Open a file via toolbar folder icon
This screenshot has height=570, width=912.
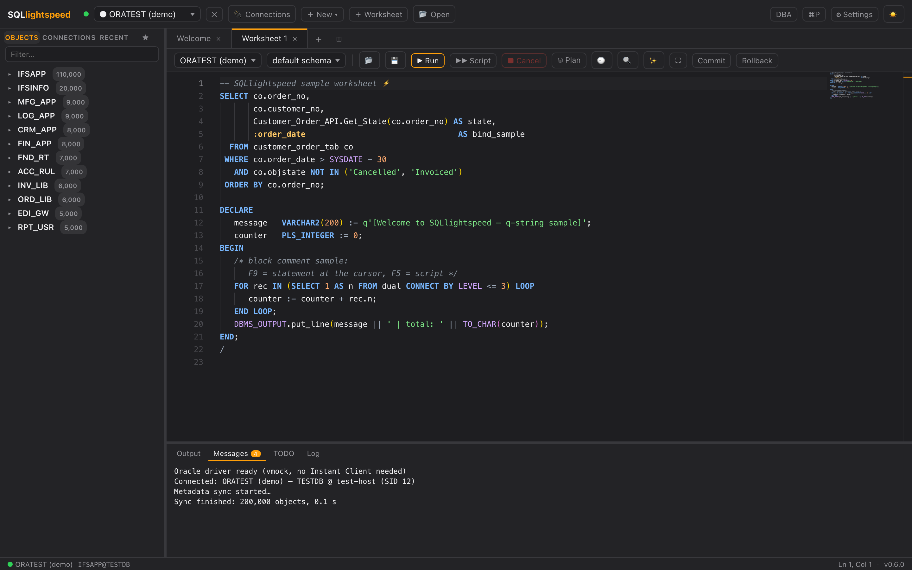[369, 60]
